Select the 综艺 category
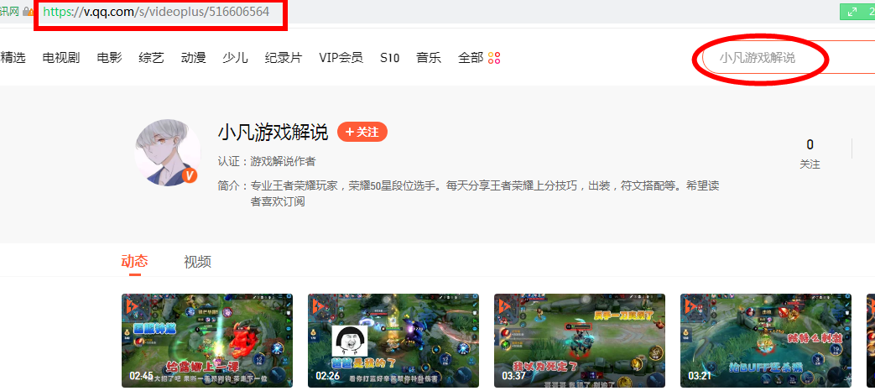The height and width of the screenshot is (391, 875). tap(151, 57)
